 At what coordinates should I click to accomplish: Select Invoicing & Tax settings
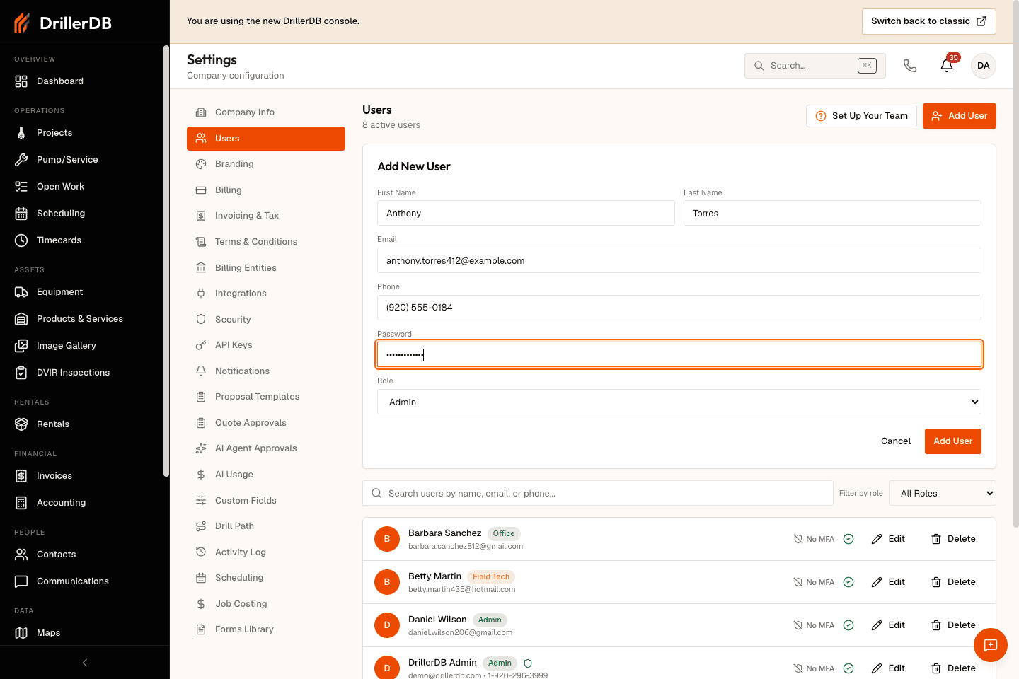[266, 216]
